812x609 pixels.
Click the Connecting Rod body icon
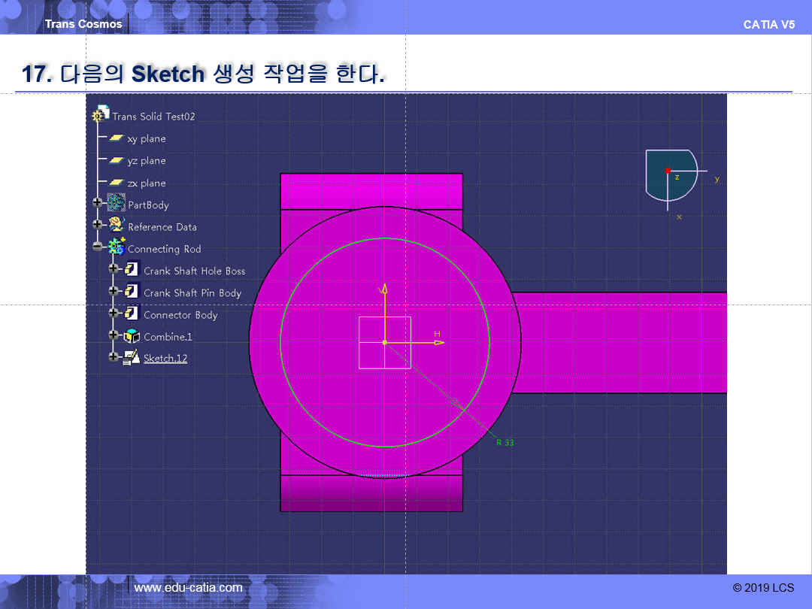tap(117, 247)
